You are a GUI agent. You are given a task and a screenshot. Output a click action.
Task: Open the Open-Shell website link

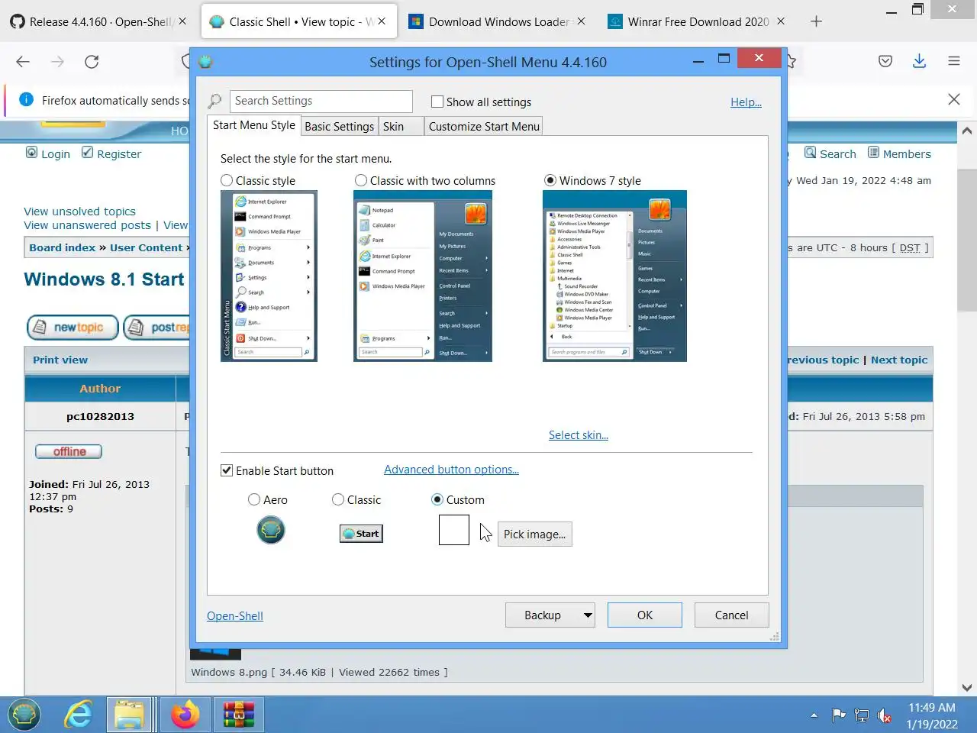tap(235, 616)
